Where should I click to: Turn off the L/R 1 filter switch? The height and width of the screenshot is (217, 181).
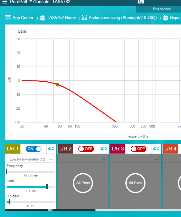click(x=34, y=149)
